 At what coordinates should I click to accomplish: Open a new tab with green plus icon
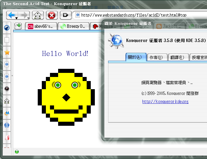point(18,26)
